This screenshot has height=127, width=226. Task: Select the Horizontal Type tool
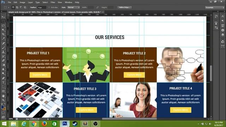(x=3, y=83)
